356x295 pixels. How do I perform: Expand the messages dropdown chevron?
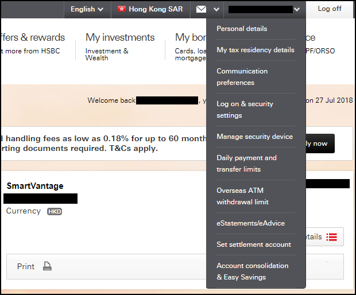coord(216,9)
